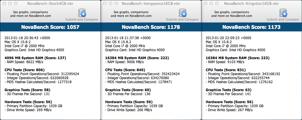Click the NovaBench-Vengeance16GB.nbr window title
This screenshot has width=302, height=120.
click(151, 3)
